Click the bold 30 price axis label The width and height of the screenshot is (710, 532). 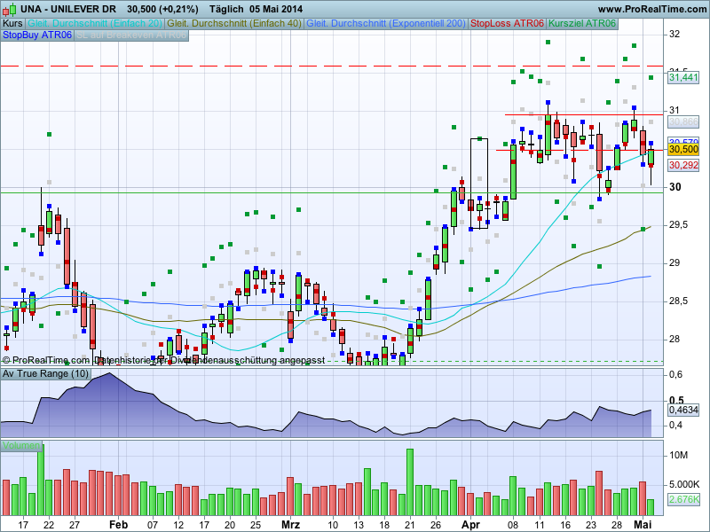[x=674, y=187]
